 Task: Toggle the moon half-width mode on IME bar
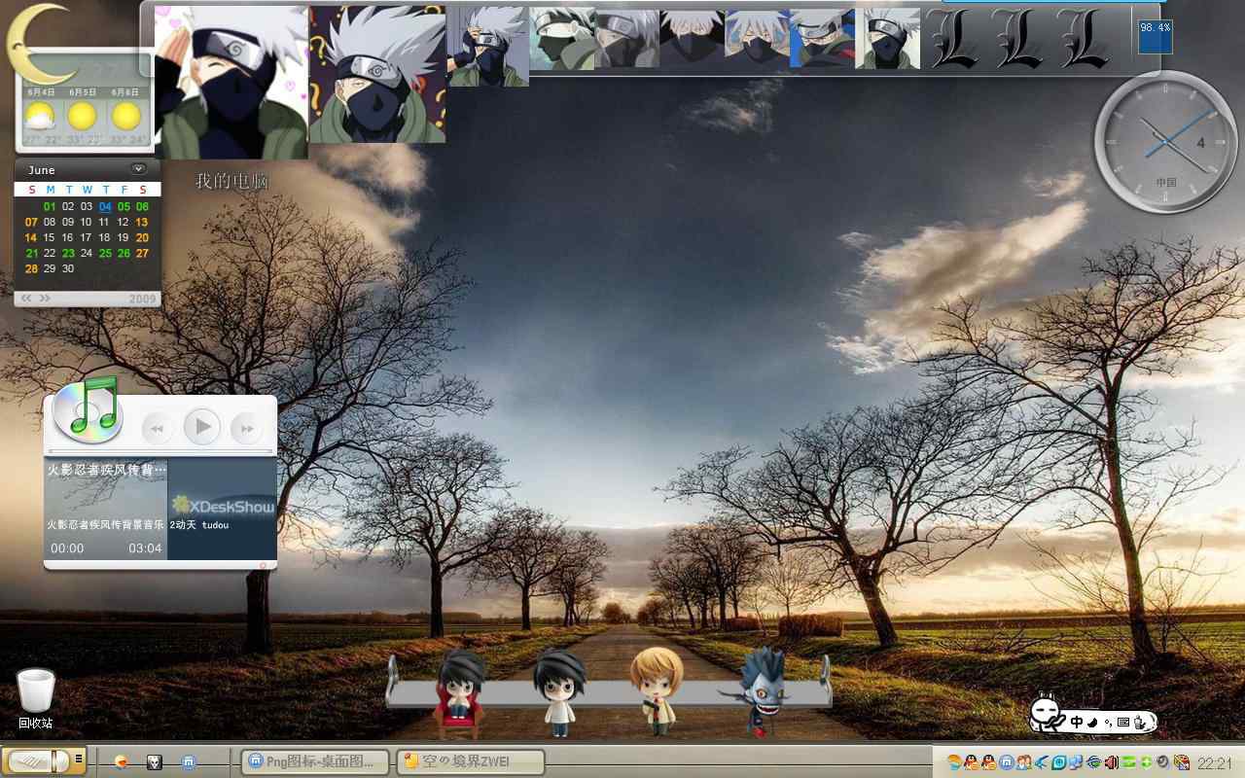(1092, 723)
